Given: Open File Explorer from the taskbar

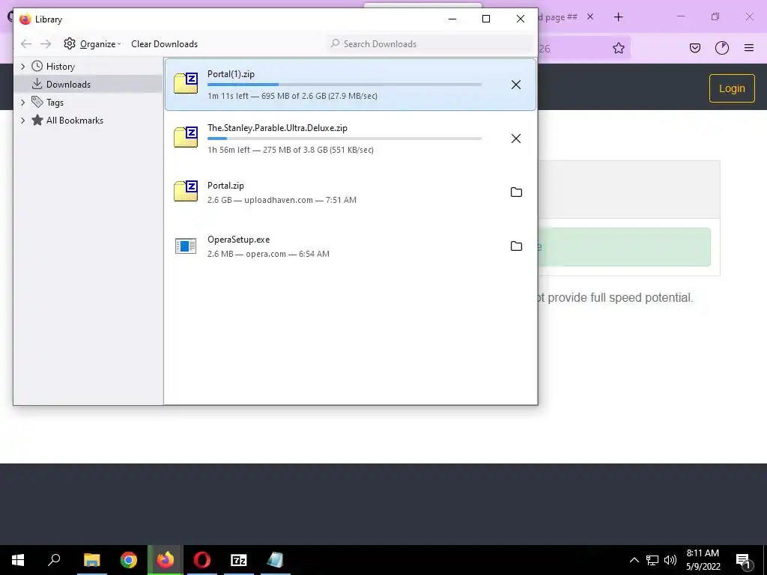Looking at the screenshot, I should click(91, 560).
